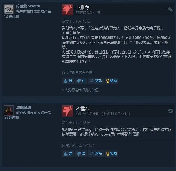The width and height of the screenshot is (176, 171).
Task: Open the 狞猛化 Wraith username link
Action: click(x=28, y=6)
